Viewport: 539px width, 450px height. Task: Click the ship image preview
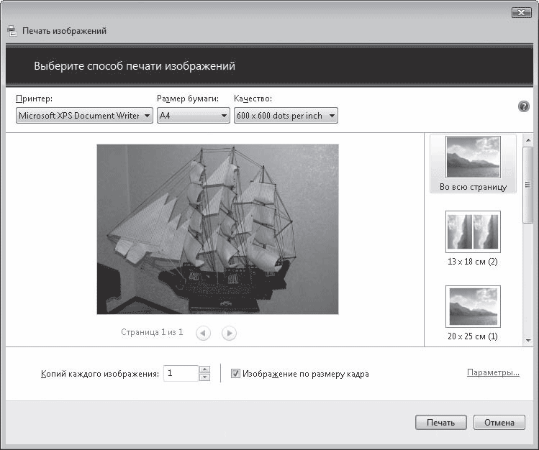(217, 229)
